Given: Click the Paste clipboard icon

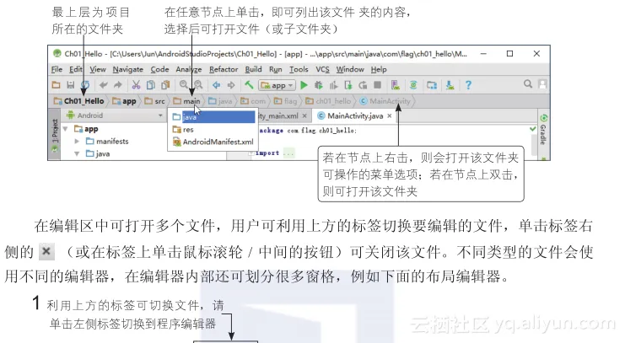Looking at the screenshot, I should [165, 85].
